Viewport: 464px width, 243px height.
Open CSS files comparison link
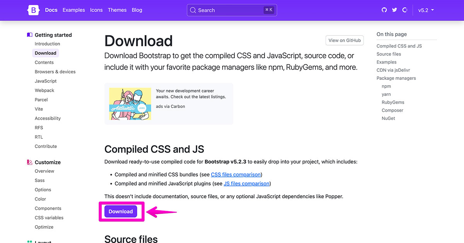pos(236,174)
